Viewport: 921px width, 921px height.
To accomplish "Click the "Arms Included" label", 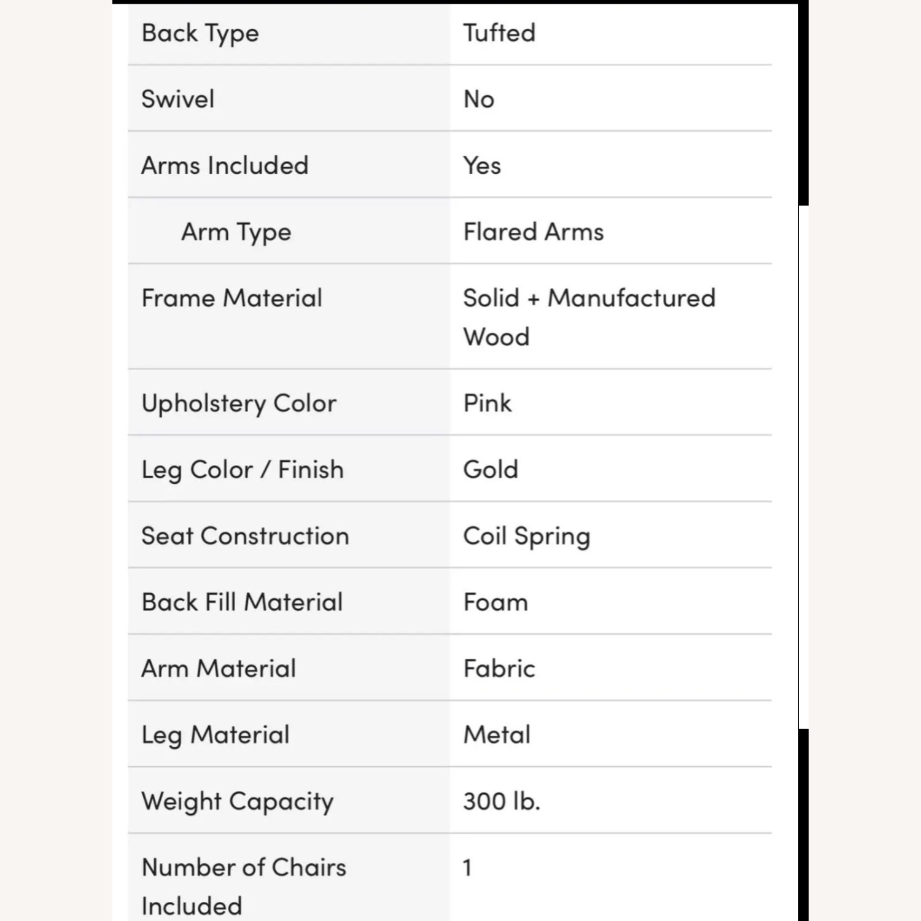I will click(x=225, y=166).
